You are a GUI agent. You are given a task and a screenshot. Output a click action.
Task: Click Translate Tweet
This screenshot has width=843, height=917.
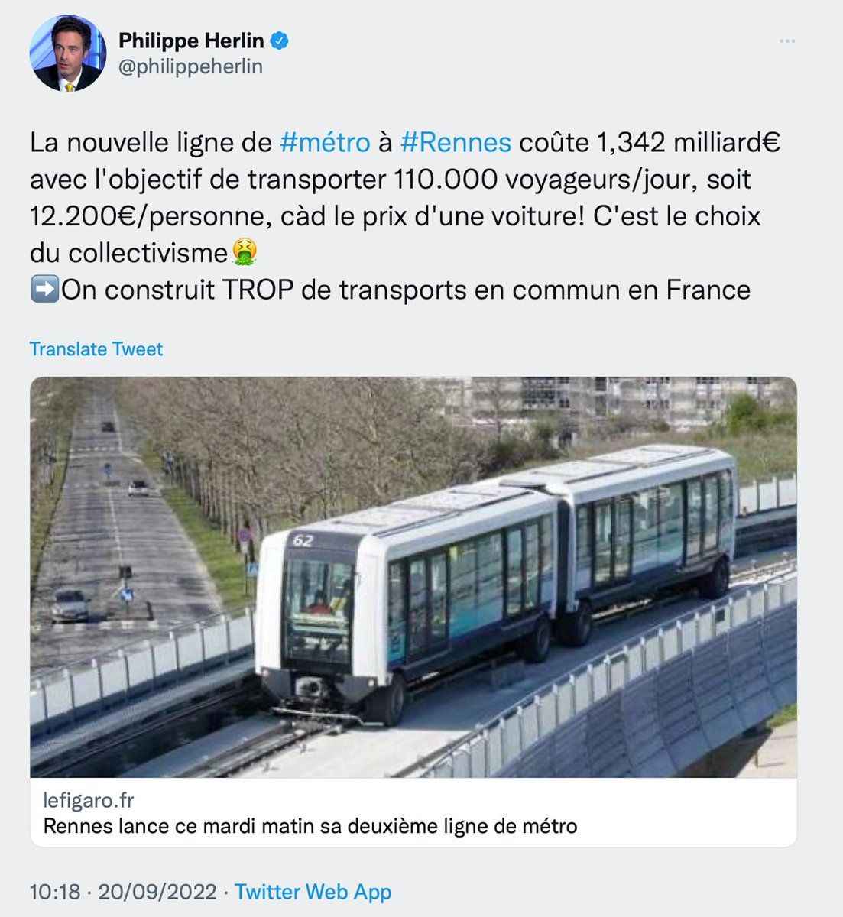pos(96,349)
